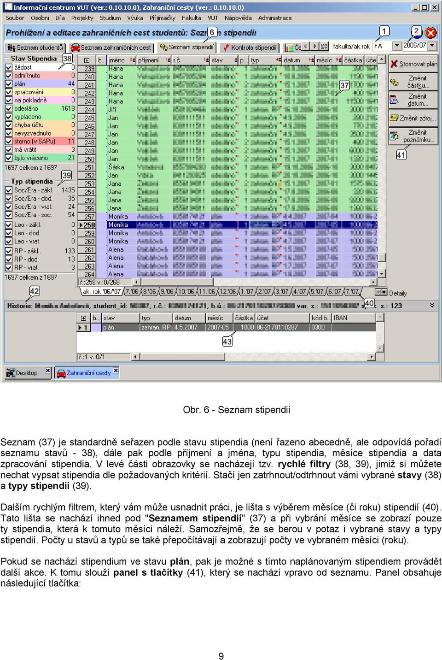
Task: Click the folder icon on Změnit zdroj
Action: click(394, 118)
